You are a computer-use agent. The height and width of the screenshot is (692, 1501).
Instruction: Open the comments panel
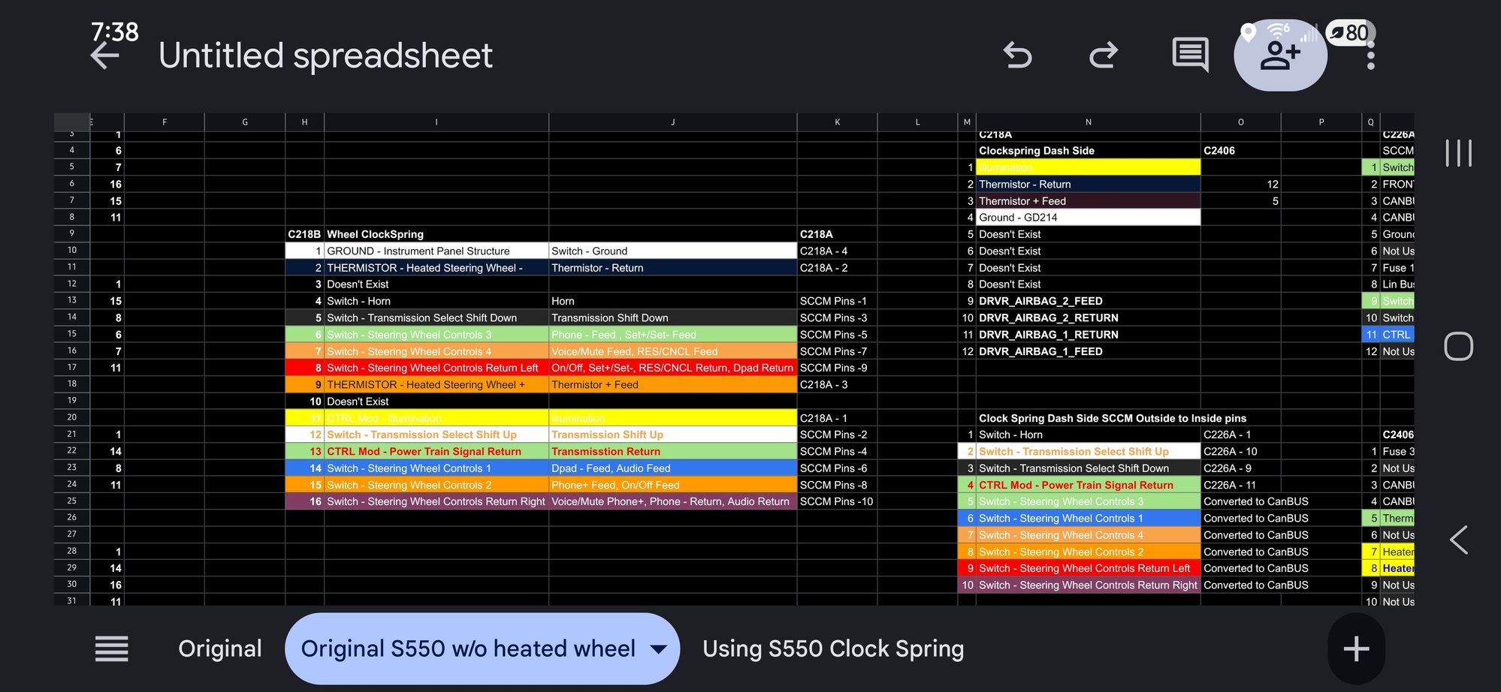pos(1189,55)
